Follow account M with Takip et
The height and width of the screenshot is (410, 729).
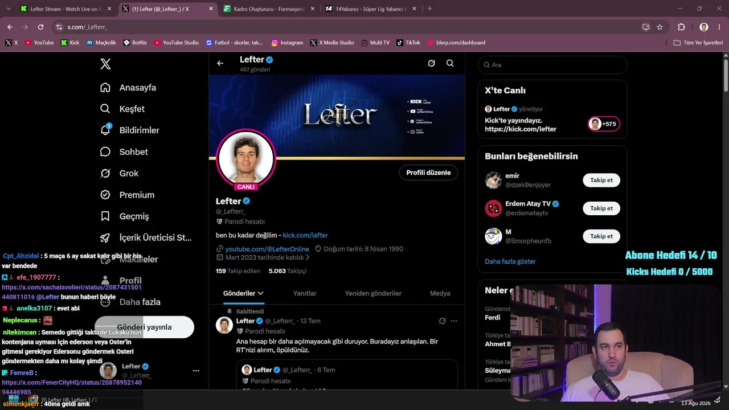601,236
